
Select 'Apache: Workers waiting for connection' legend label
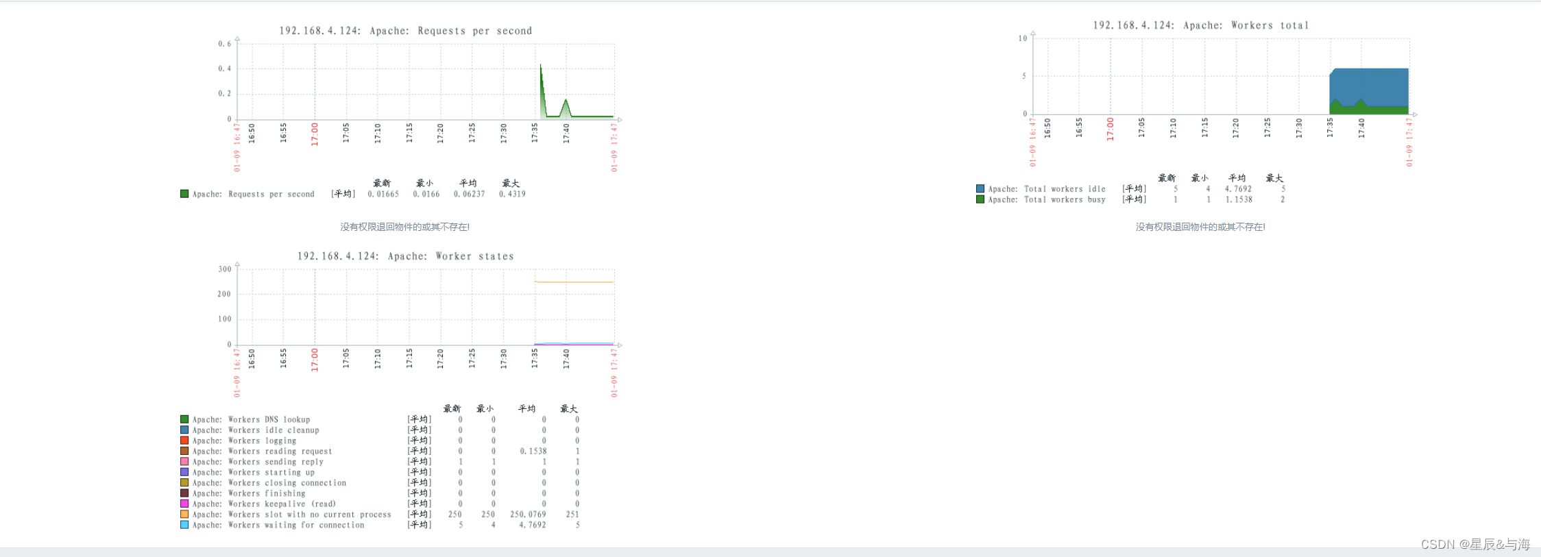(278, 525)
